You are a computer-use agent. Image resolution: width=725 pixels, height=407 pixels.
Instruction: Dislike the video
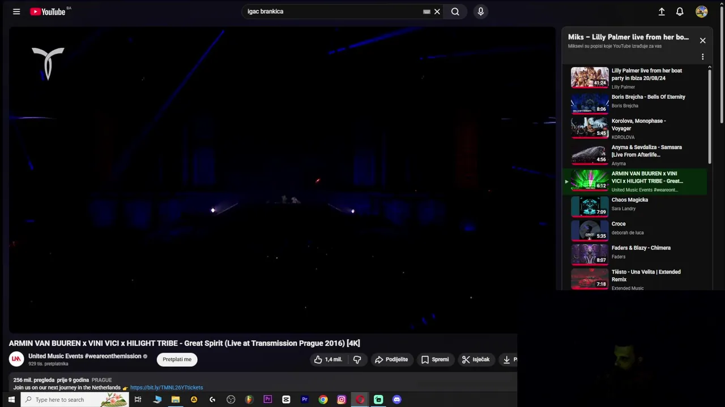tap(357, 360)
